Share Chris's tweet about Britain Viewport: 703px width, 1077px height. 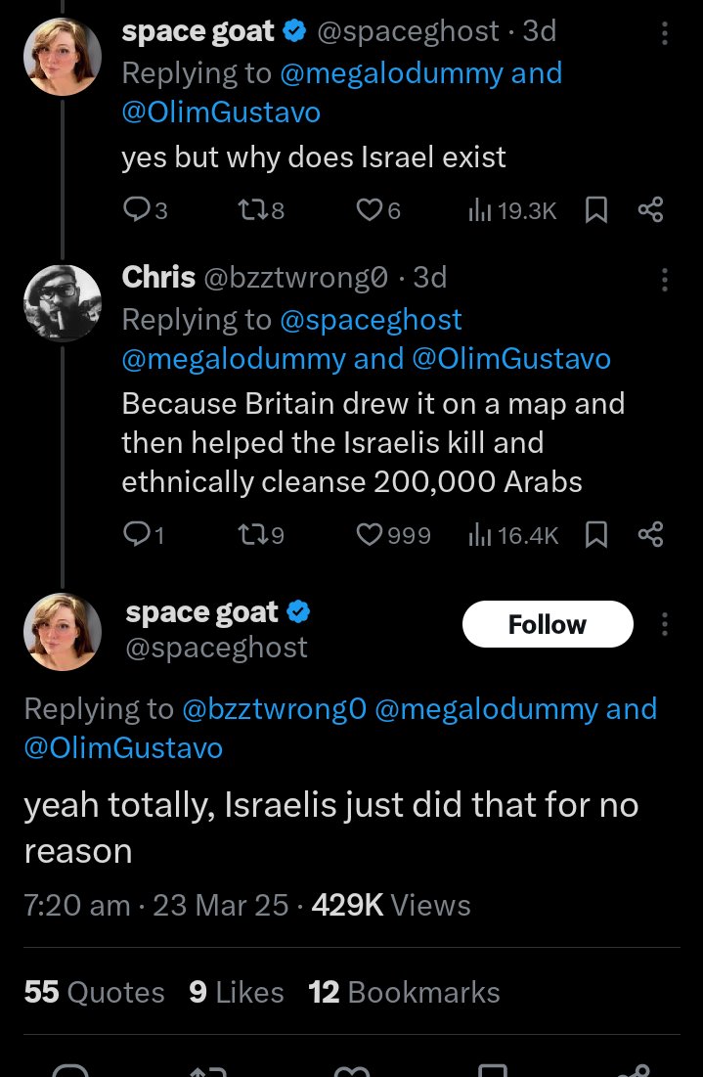(650, 534)
